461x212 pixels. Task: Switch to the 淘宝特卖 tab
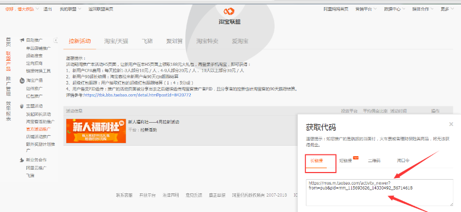[207, 41]
